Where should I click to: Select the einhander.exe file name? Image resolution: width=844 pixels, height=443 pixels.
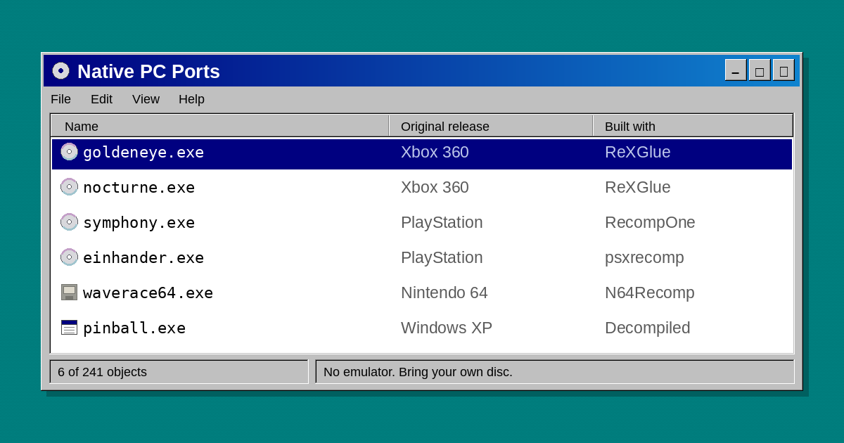pyautogui.click(x=143, y=258)
